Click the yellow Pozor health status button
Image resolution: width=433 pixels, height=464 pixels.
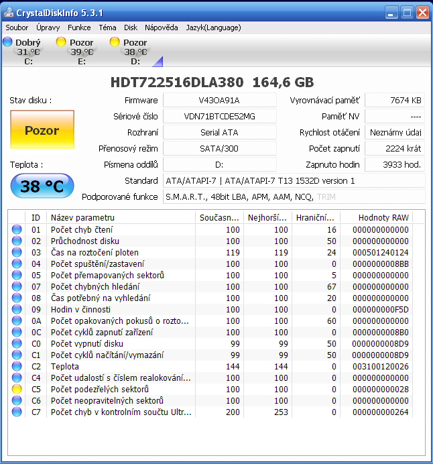pyautogui.click(x=42, y=129)
